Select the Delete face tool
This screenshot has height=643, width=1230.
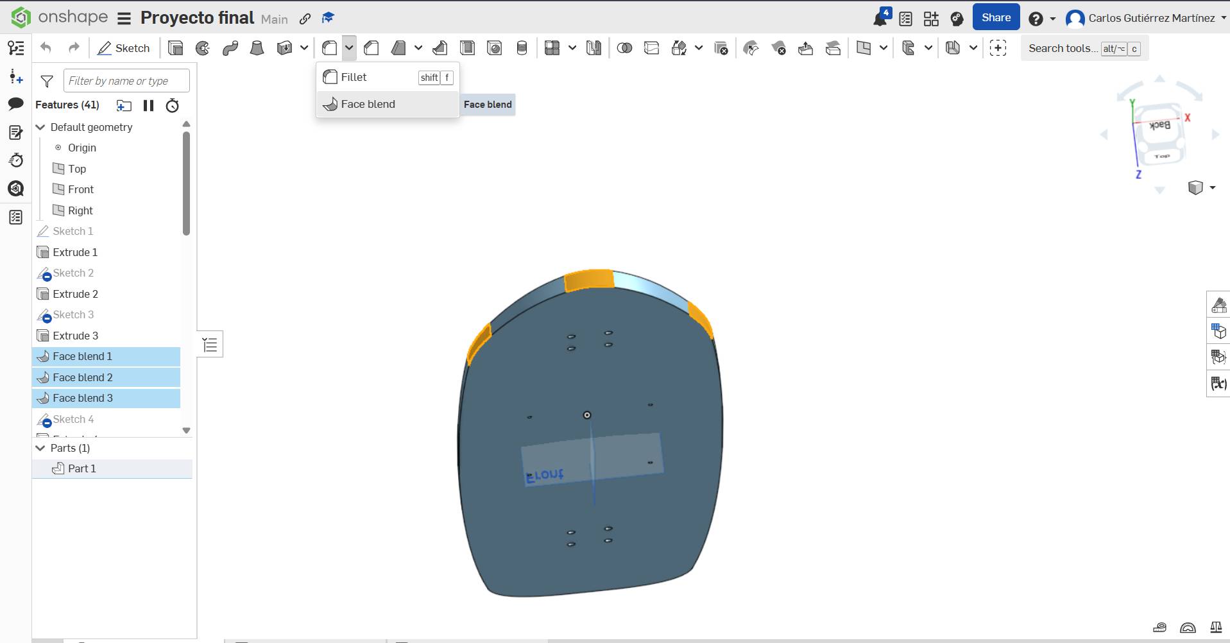tap(778, 48)
